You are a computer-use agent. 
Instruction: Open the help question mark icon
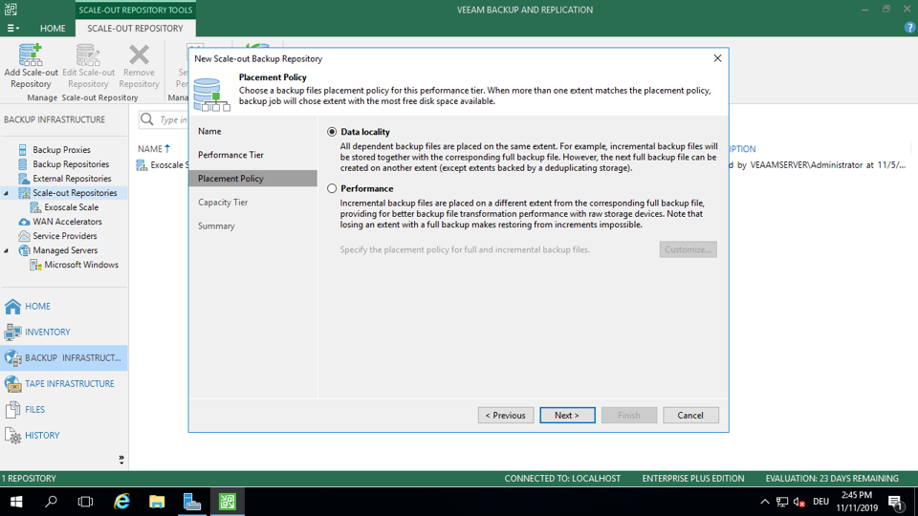pos(909,28)
